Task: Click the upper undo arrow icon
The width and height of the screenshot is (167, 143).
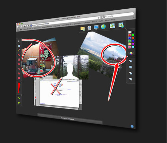Action: point(19,98)
